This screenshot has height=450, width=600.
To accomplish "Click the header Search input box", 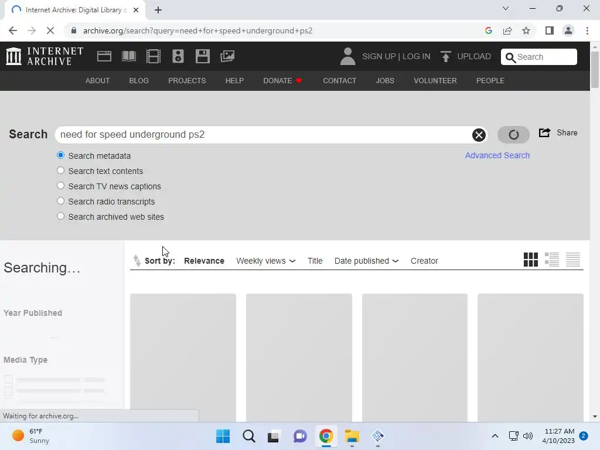I will [539, 57].
